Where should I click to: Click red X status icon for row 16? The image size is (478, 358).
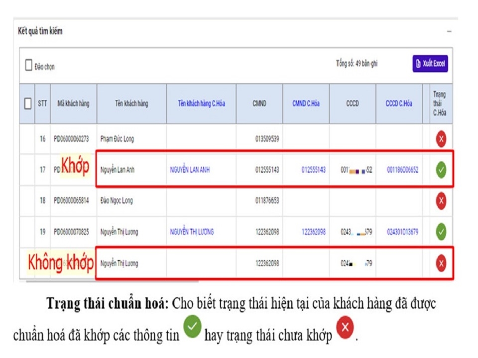(441, 139)
